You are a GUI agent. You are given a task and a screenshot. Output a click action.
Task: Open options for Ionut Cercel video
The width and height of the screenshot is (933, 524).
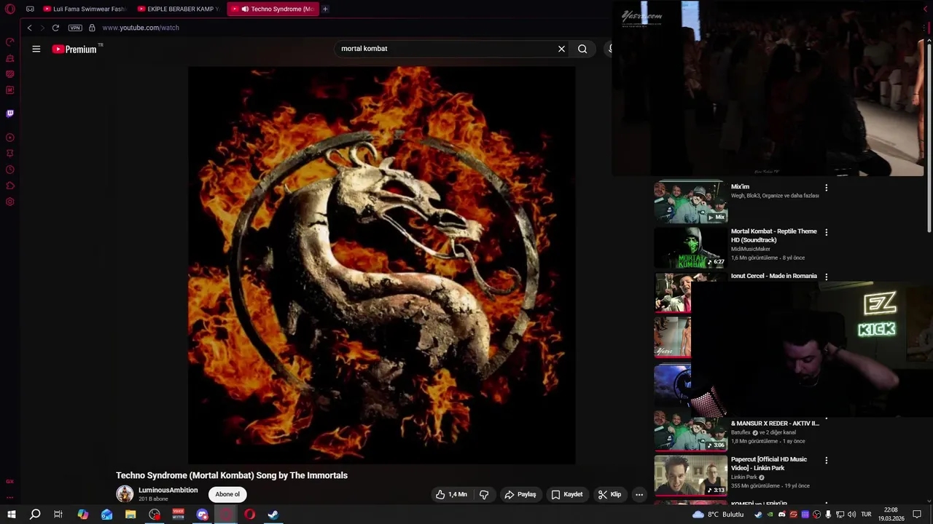click(826, 277)
